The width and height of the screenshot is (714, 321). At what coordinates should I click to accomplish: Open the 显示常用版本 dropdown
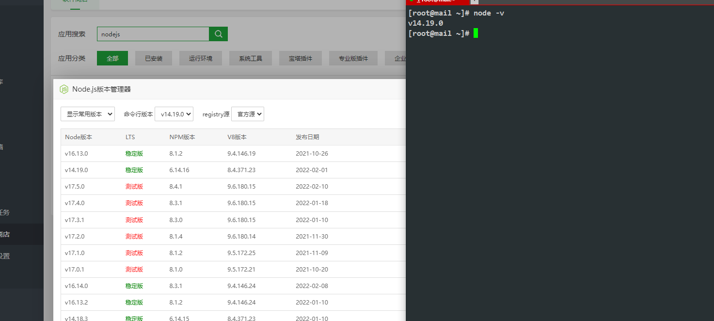coord(88,114)
